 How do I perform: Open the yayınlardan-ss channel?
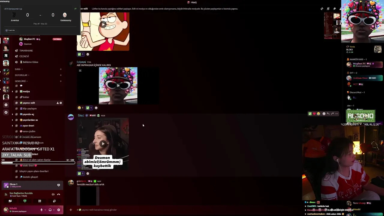[x=38, y=120]
